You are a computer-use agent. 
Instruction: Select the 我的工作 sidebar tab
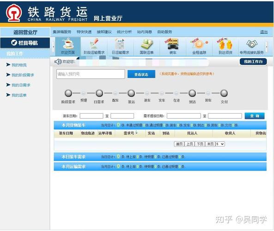[x=25, y=54]
